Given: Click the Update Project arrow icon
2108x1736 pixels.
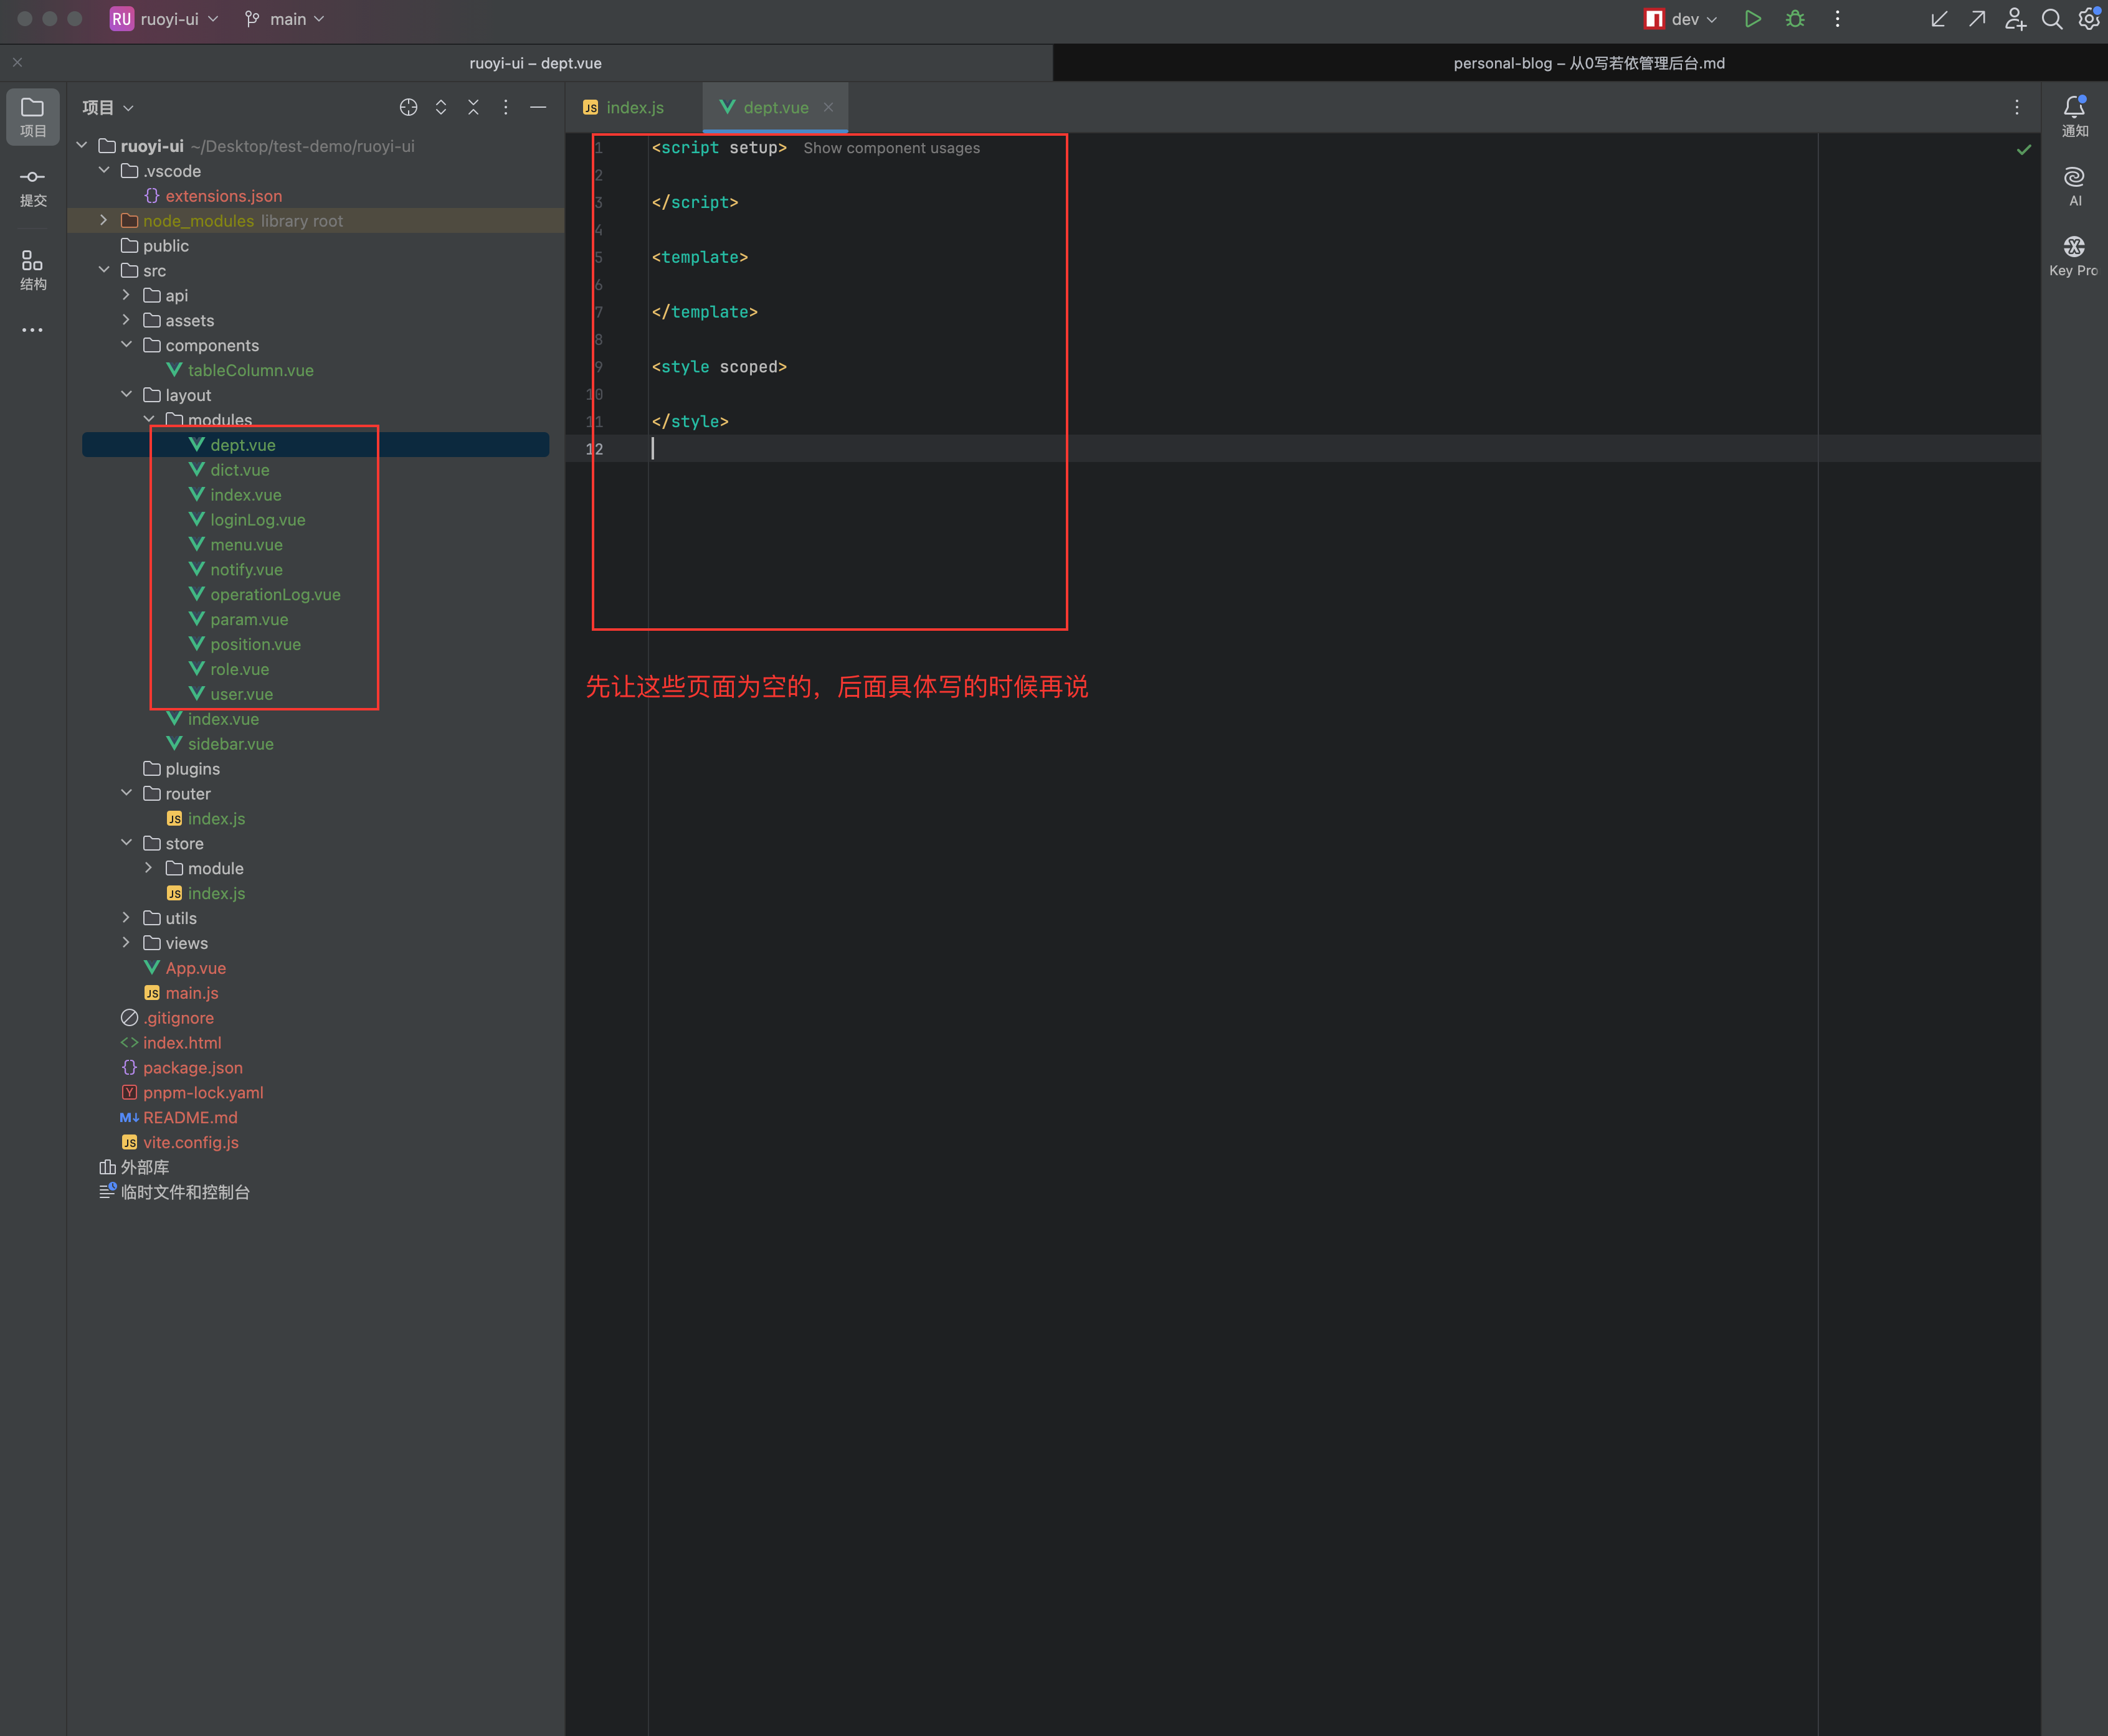Looking at the screenshot, I should pos(1939,19).
